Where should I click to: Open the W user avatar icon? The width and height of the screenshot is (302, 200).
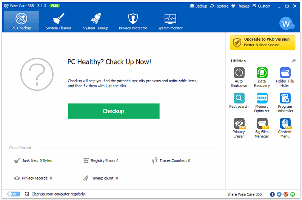(287, 24)
